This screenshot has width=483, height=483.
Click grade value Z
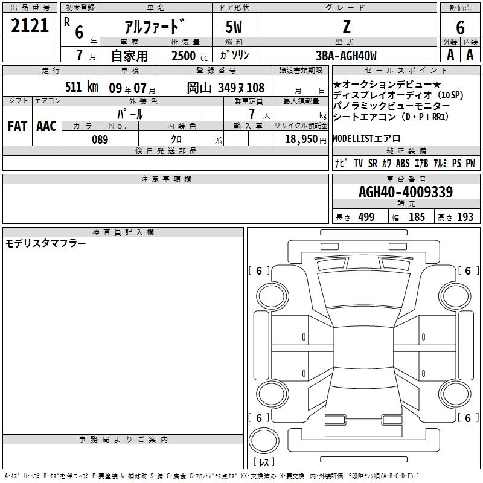tap(347, 27)
